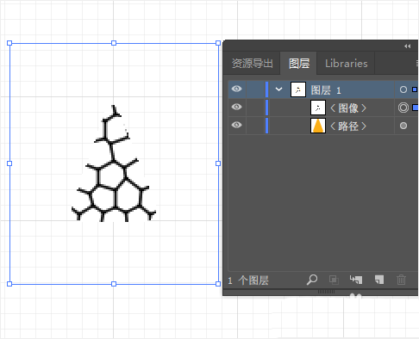Viewport: 419px width, 339px height.
Task: Switch to the 资源导出 tab
Action: (252, 64)
